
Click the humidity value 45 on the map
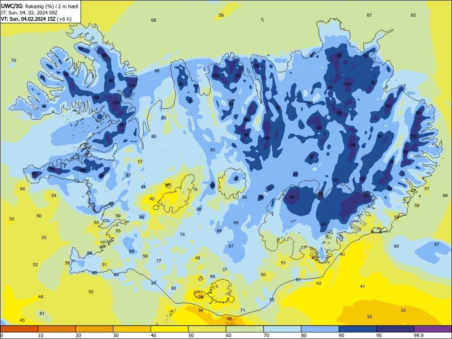click(x=22, y=320)
